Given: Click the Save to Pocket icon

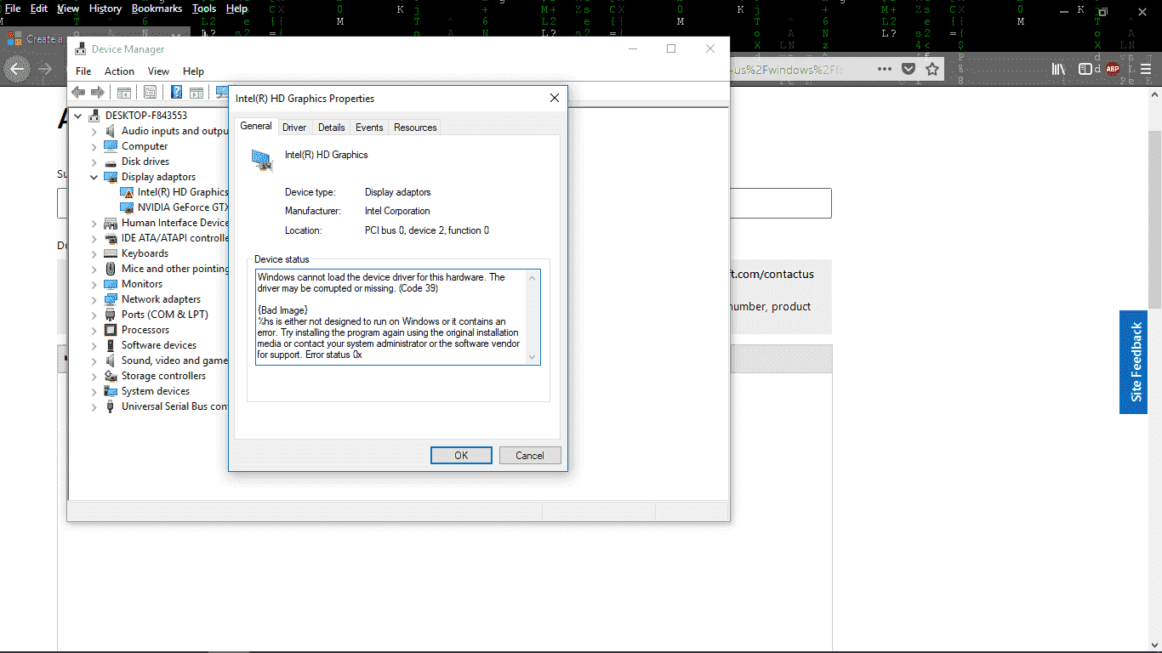Looking at the screenshot, I should [x=909, y=69].
